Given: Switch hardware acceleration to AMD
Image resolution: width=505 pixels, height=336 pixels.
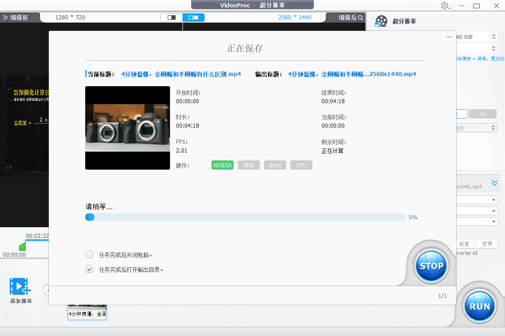Looking at the screenshot, I should 248,165.
